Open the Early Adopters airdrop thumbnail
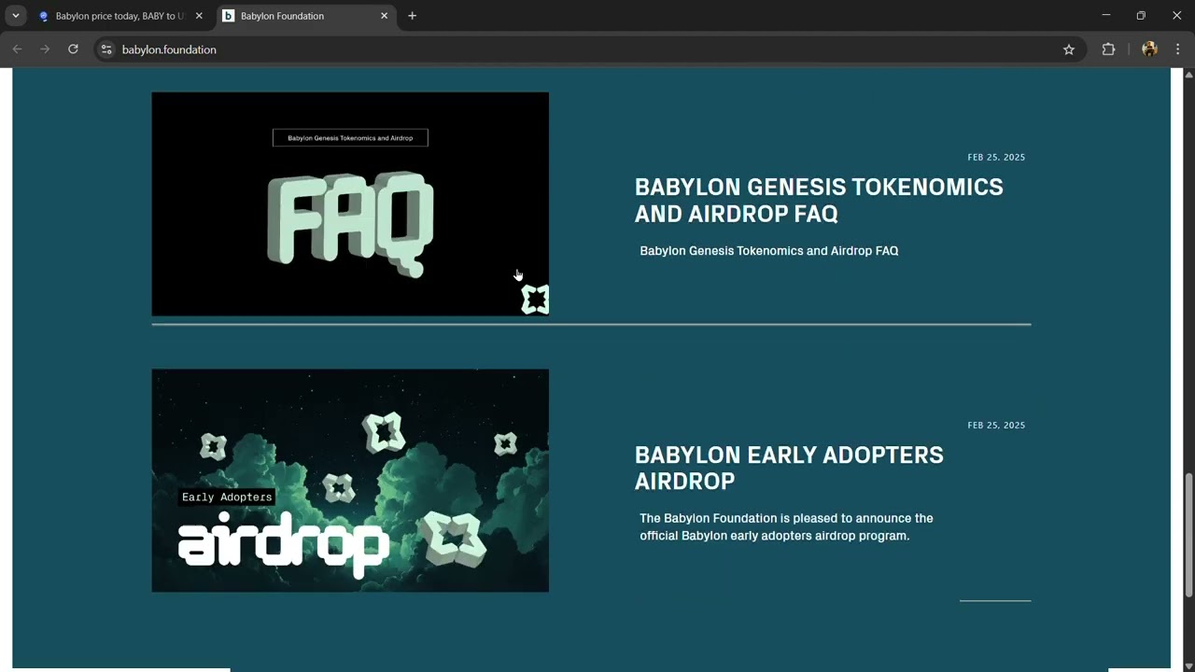The image size is (1195, 672). coord(350,481)
